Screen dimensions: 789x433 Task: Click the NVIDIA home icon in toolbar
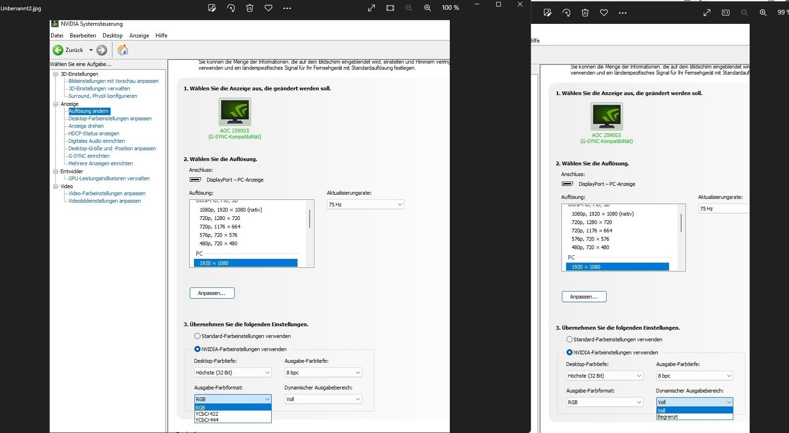coord(123,50)
